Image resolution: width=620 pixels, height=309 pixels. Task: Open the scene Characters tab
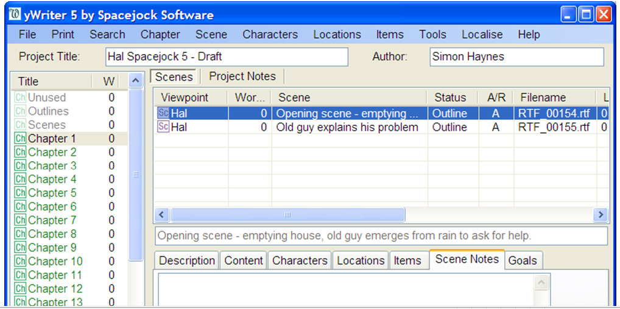300,261
